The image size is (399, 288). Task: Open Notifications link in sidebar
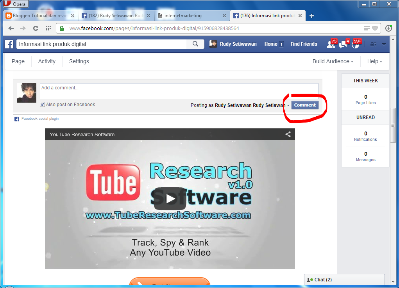[365, 139]
